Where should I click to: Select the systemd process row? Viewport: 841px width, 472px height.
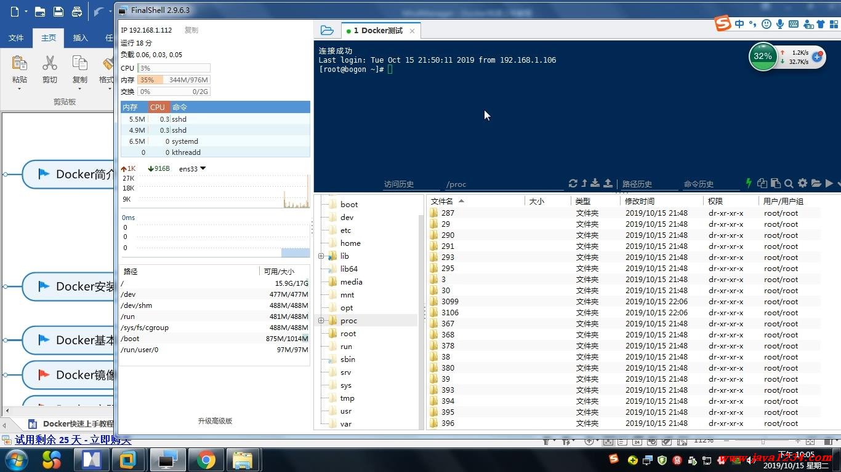(215, 141)
